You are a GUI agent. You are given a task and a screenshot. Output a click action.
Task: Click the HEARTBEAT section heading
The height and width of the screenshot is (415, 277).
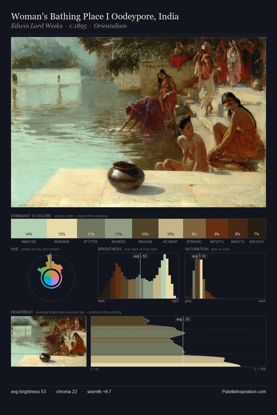22,312
